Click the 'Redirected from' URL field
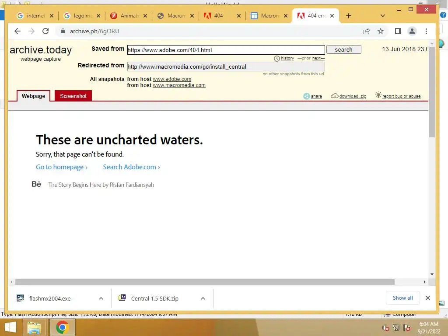This screenshot has height=336, width=448. (226, 66)
